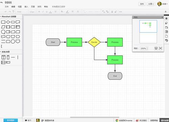Select the vertical separator line shape
The image size is (169, 122).
[18, 57]
